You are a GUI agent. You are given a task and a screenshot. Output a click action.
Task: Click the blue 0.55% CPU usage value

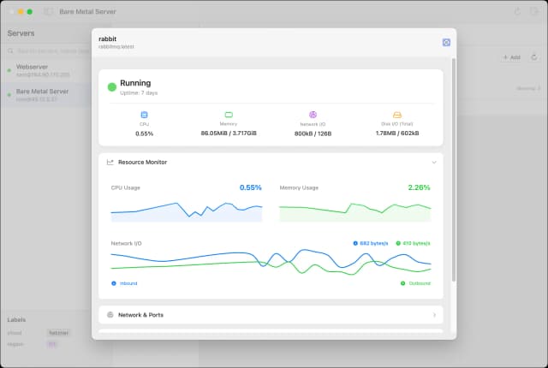tap(251, 187)
